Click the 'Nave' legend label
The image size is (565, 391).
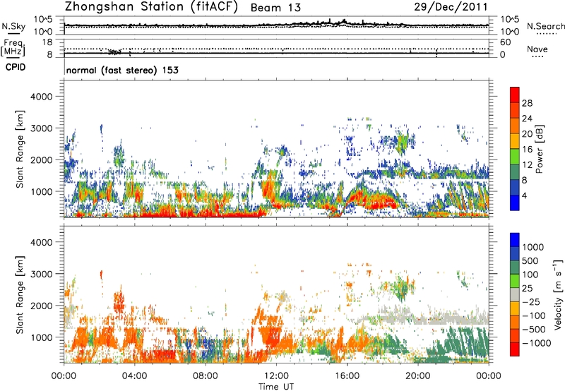coord(537,49)
